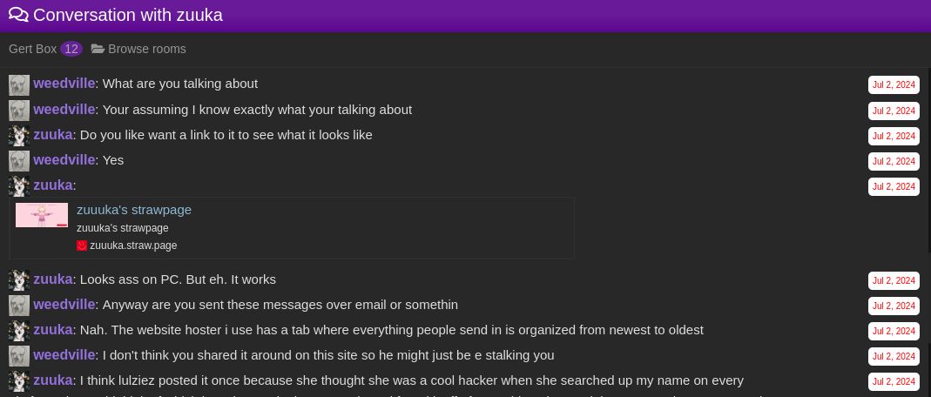Click zuuka's avatar next to 'Looks ass on PC'

(19, 280)
